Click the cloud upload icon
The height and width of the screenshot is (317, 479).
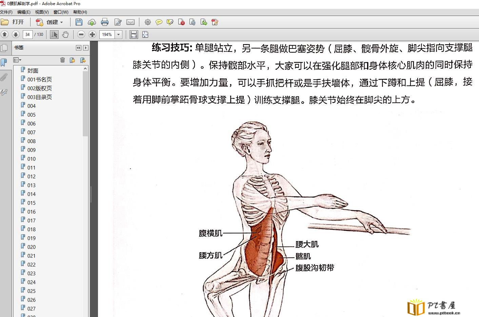92,22
